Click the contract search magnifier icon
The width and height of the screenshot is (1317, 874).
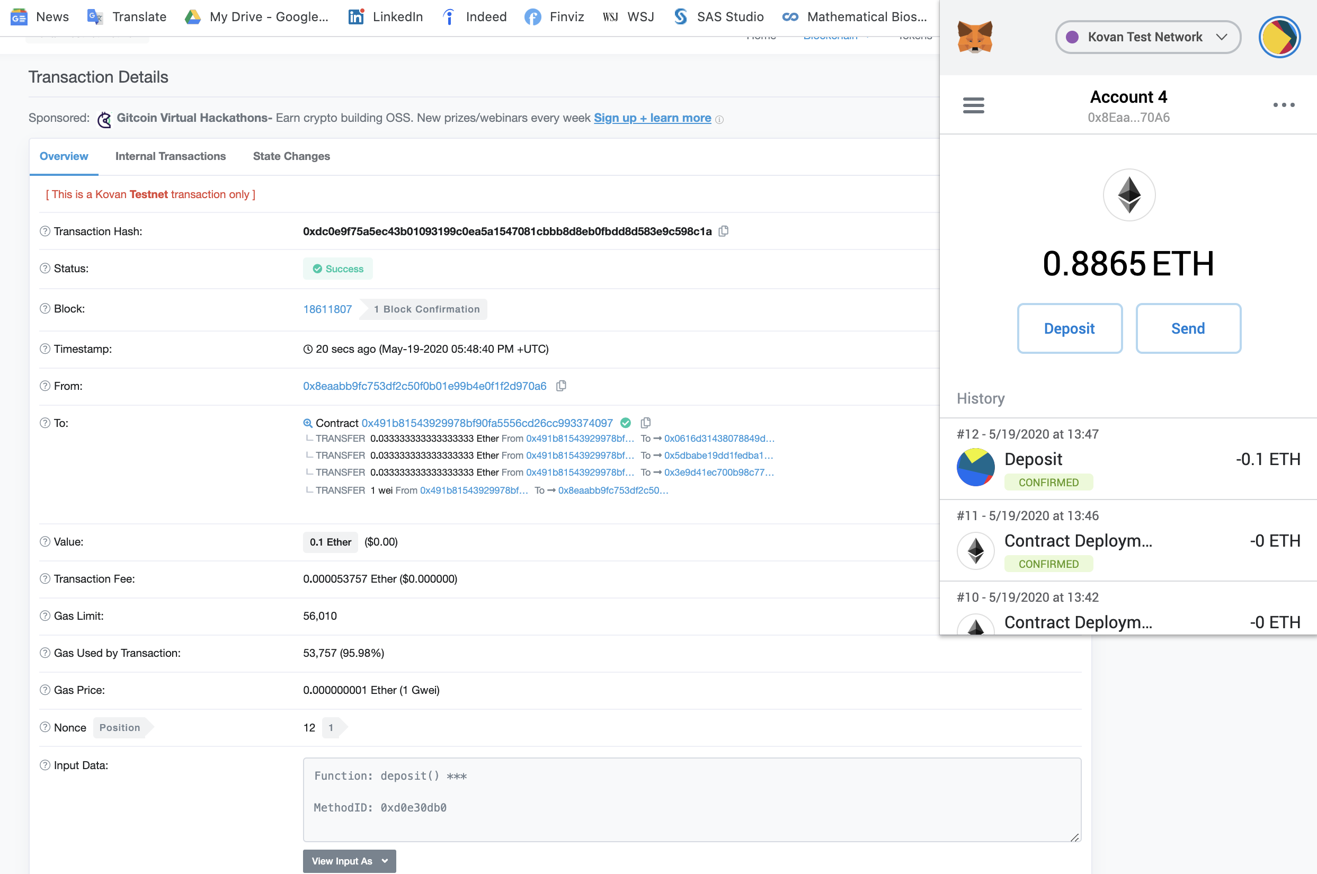click(307, 423)
